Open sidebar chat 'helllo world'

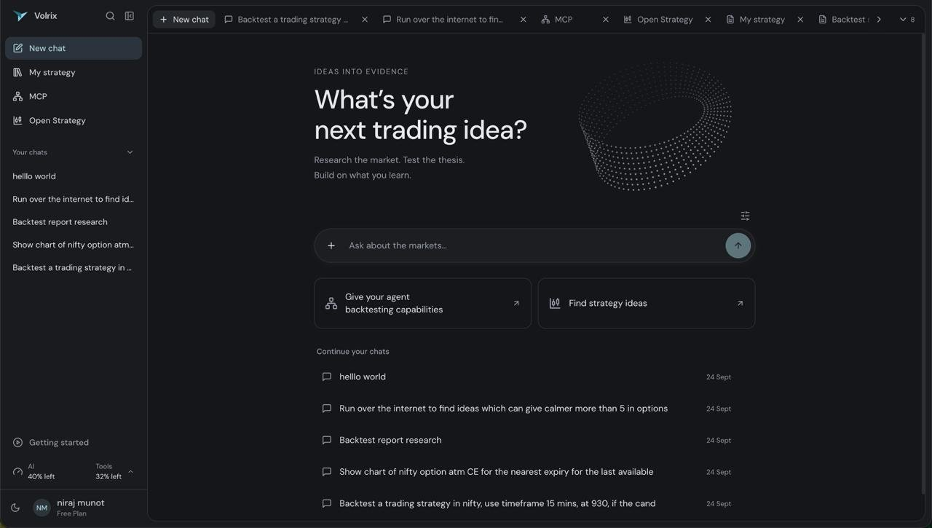74,176
